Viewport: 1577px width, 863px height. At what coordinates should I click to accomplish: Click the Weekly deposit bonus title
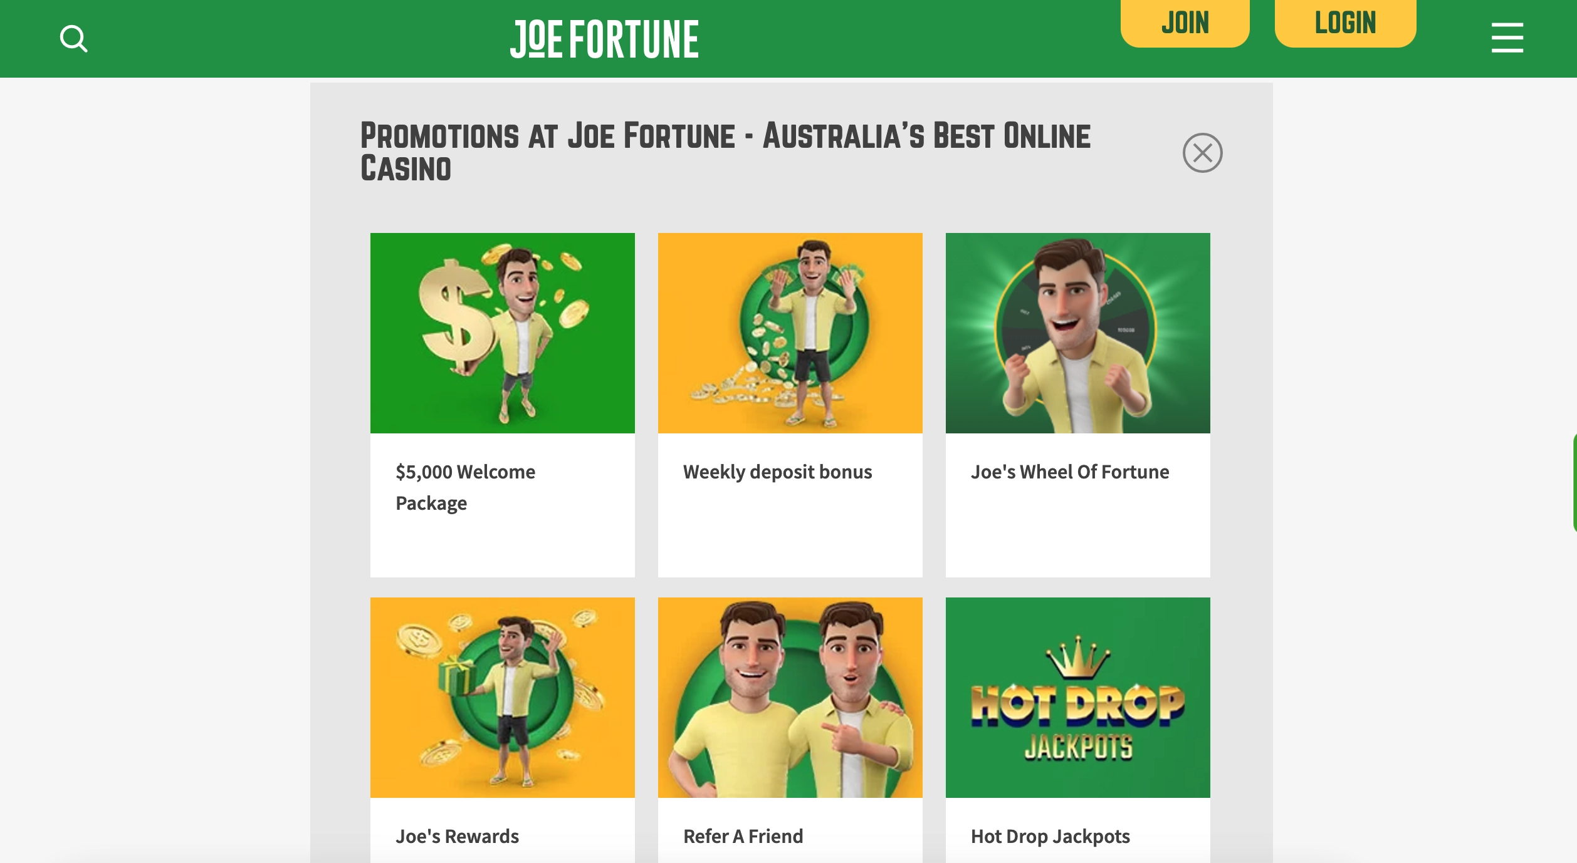click(777, 472)
